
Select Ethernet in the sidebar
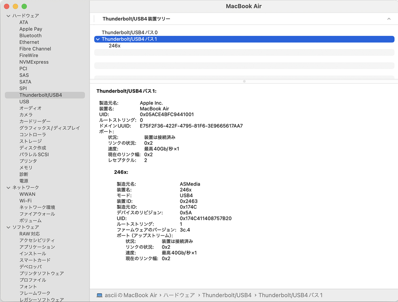[x=29, y=42]
